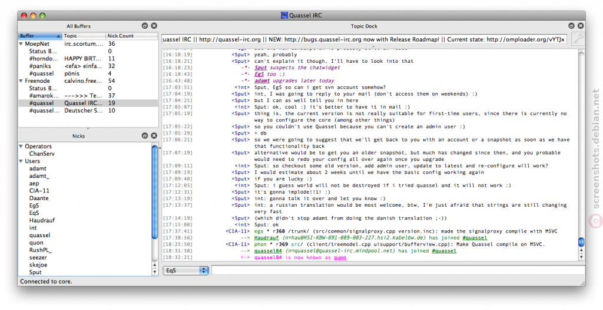
Task: Click the wrench icon next to topic
Action: (578, 39)
